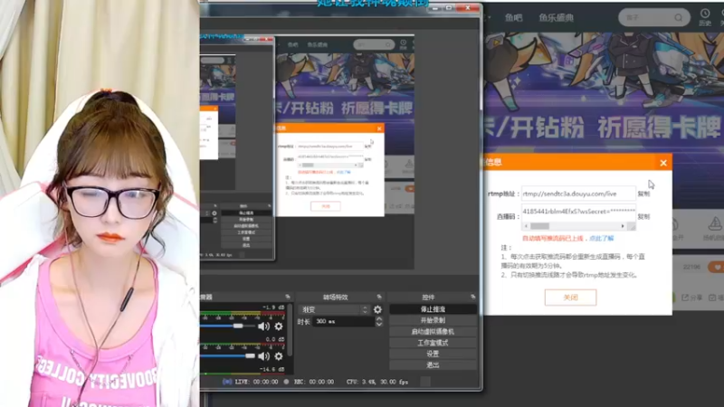Click 开始录制 to start recording
The width and height of the screenshot is (724, 407).
point(433,320)
